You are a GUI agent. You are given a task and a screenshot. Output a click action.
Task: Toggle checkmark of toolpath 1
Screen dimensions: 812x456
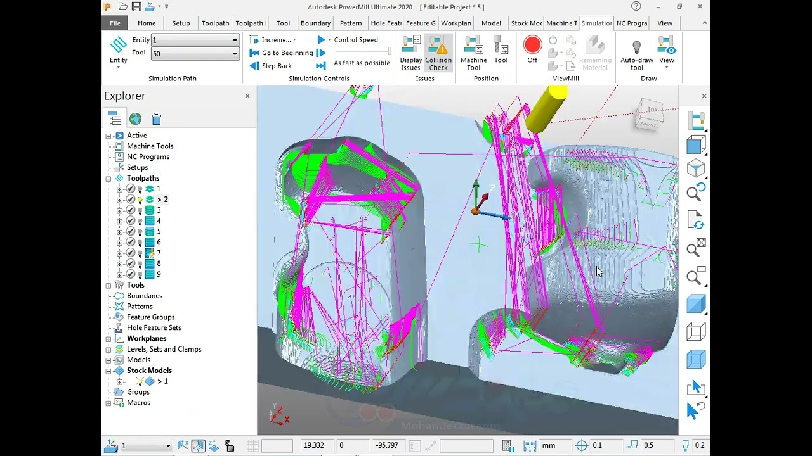pos(131,189)
